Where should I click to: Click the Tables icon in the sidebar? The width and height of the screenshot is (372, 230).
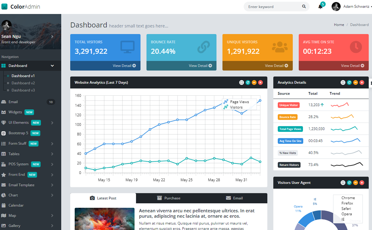(4, 154)
